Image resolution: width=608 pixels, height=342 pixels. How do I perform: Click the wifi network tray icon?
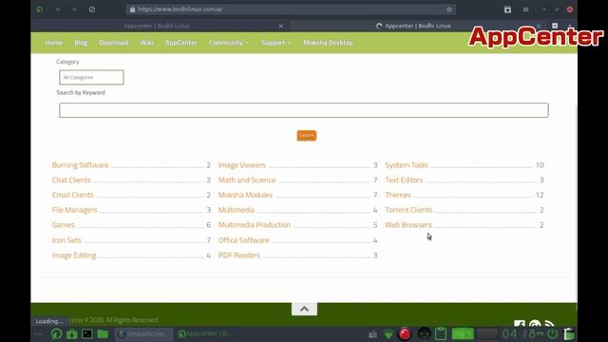tap(389, 334)
